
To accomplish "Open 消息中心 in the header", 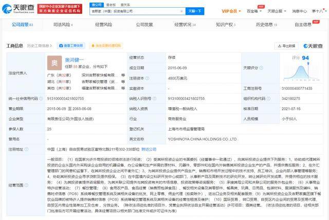I will pos(299,11).
